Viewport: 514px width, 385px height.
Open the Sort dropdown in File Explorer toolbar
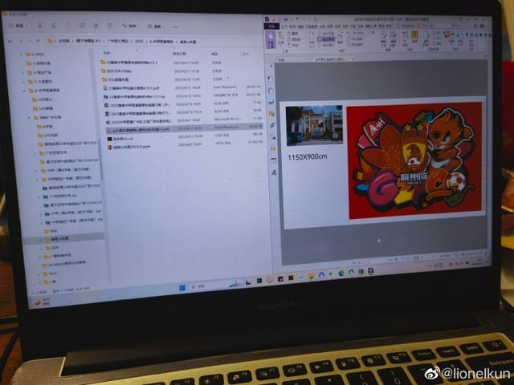131,26
